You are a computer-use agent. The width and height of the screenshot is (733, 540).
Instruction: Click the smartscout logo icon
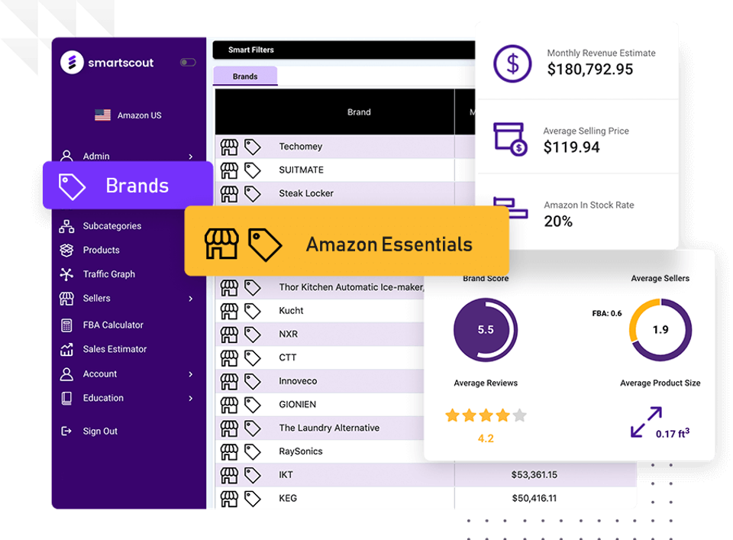(73, 62)
